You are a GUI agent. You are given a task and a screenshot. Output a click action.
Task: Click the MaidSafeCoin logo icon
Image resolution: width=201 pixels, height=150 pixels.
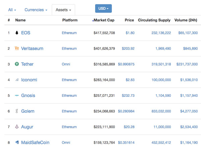click(17, 142)
